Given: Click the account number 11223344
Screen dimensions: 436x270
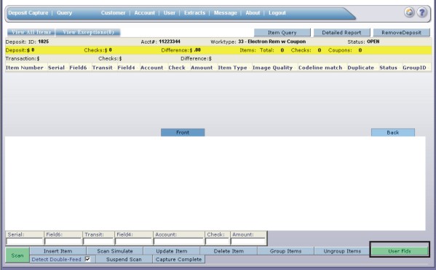Looking at the screenshot, I should pyautogui.click(x=170, y=41).
